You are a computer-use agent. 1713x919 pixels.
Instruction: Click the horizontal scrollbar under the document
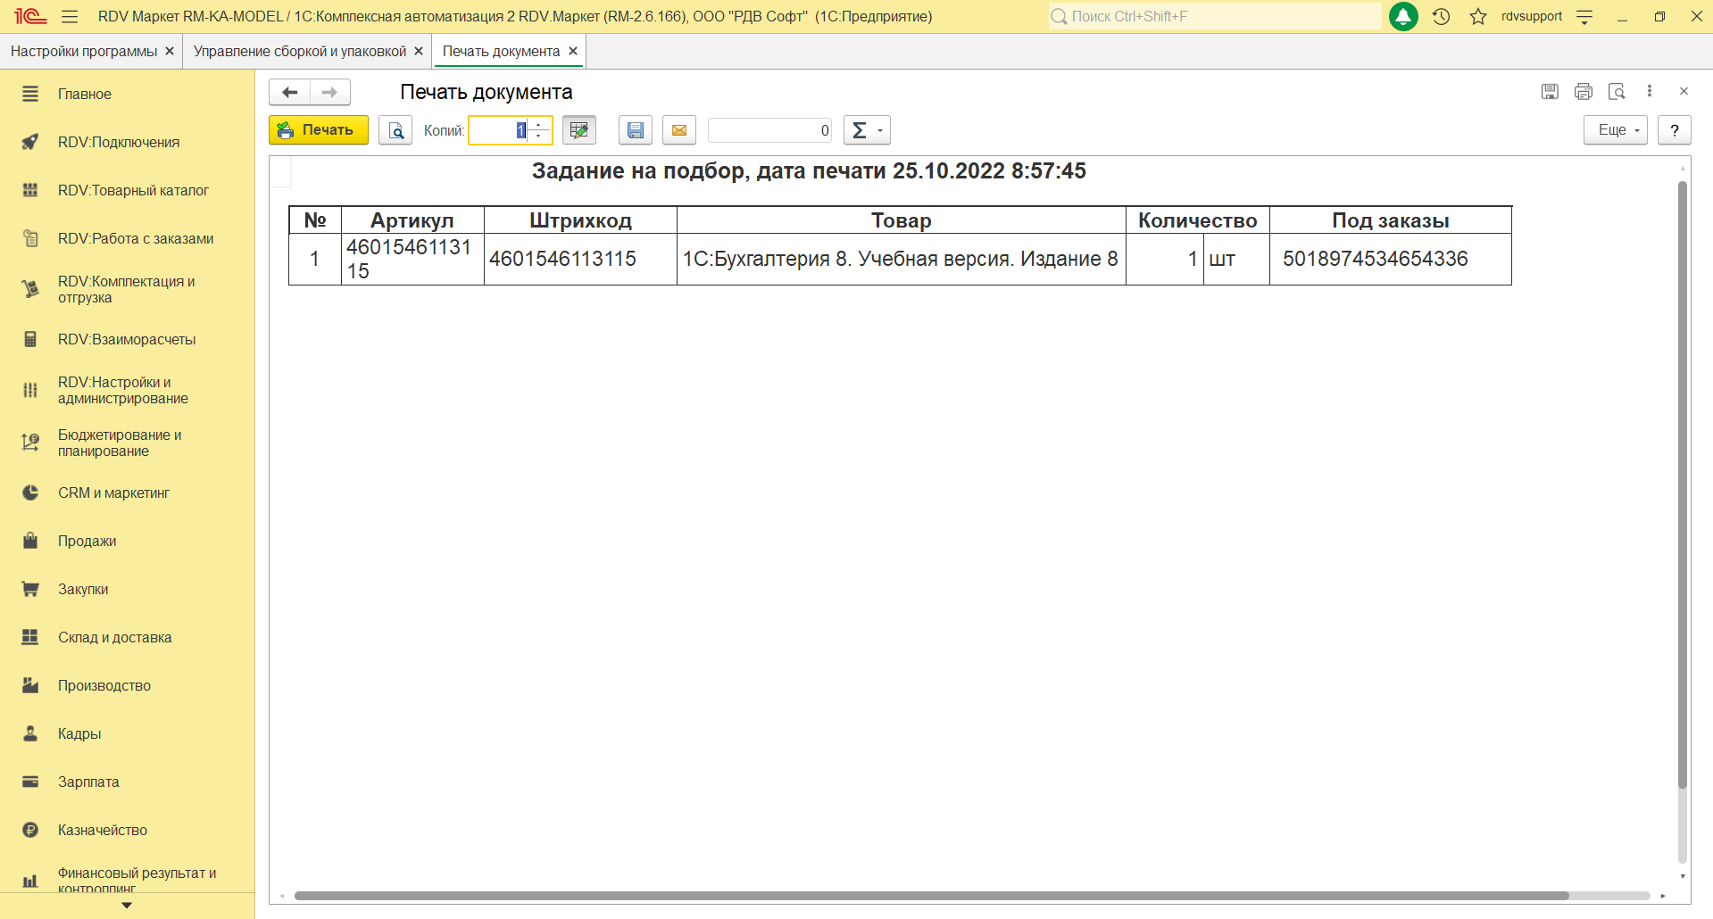[930, 896]
